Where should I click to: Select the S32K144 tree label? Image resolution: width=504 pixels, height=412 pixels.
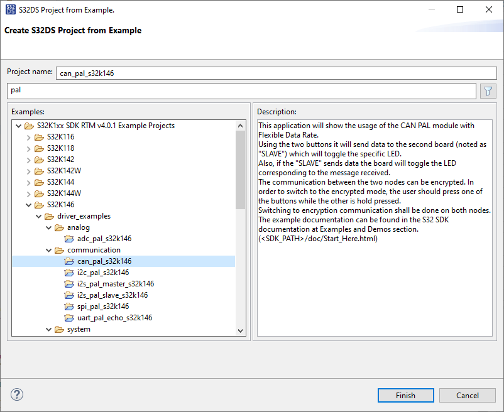[60, 182]
